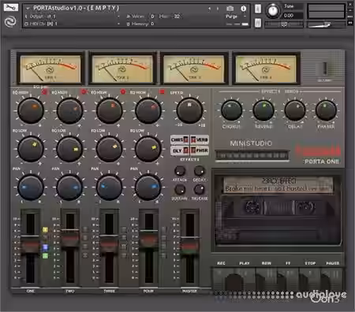355x312 pixels.
Task: Adjust track three EQ High knob
Action: pos(109,111)
